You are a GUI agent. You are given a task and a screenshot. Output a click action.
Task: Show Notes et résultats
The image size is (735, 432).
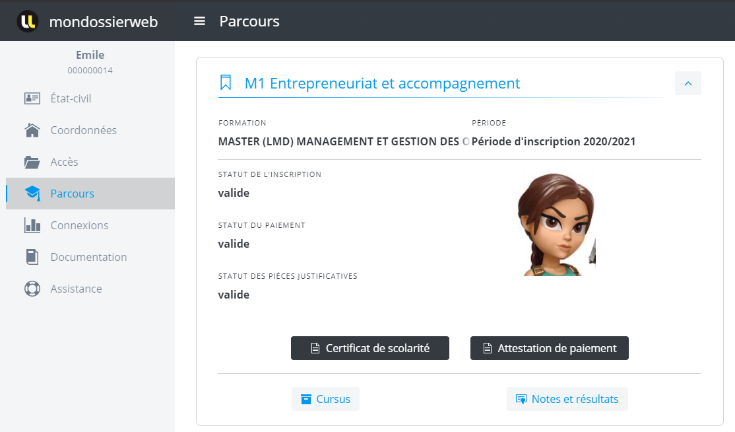pos(567,399)
